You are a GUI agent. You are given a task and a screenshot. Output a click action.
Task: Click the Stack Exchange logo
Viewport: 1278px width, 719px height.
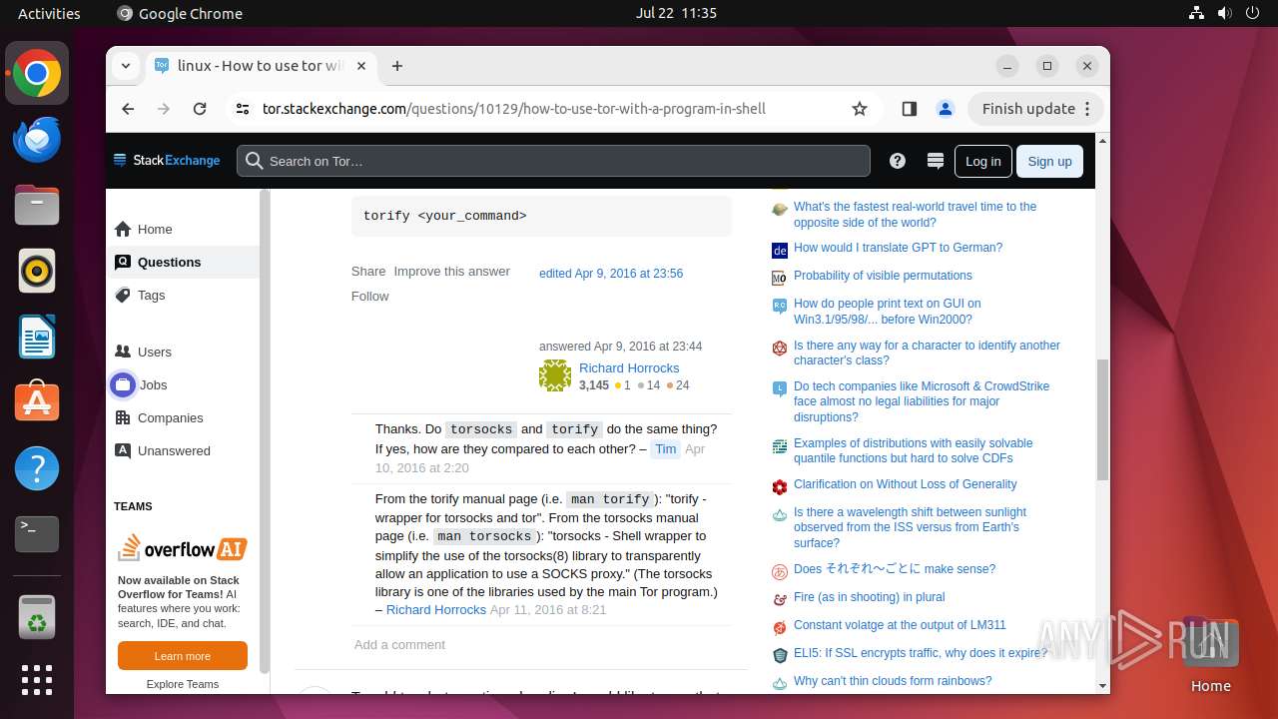coord(167,161)
